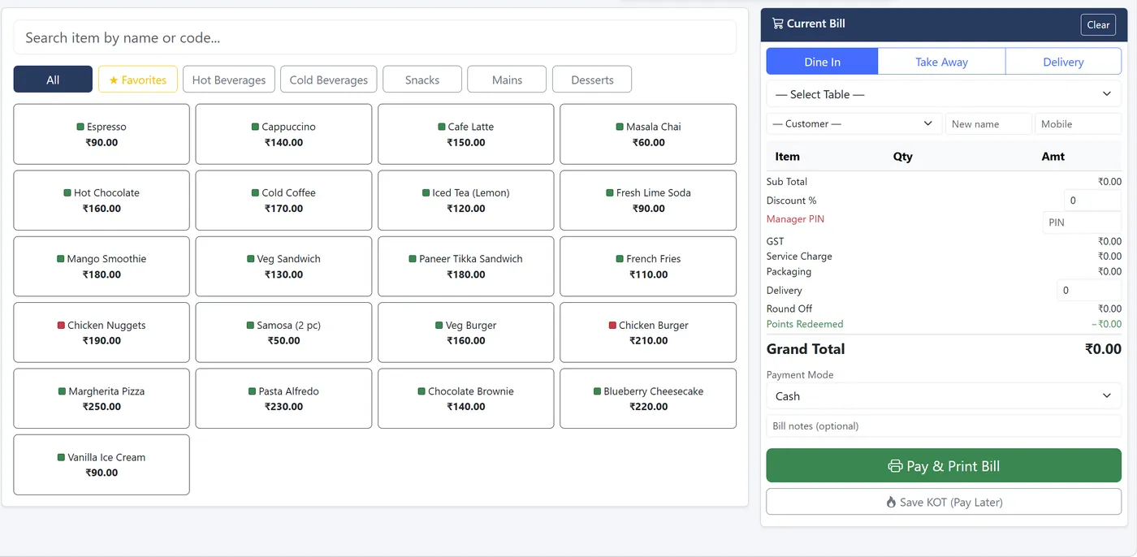Click the cart icon beside Current Bill

(x=777, y=24)
